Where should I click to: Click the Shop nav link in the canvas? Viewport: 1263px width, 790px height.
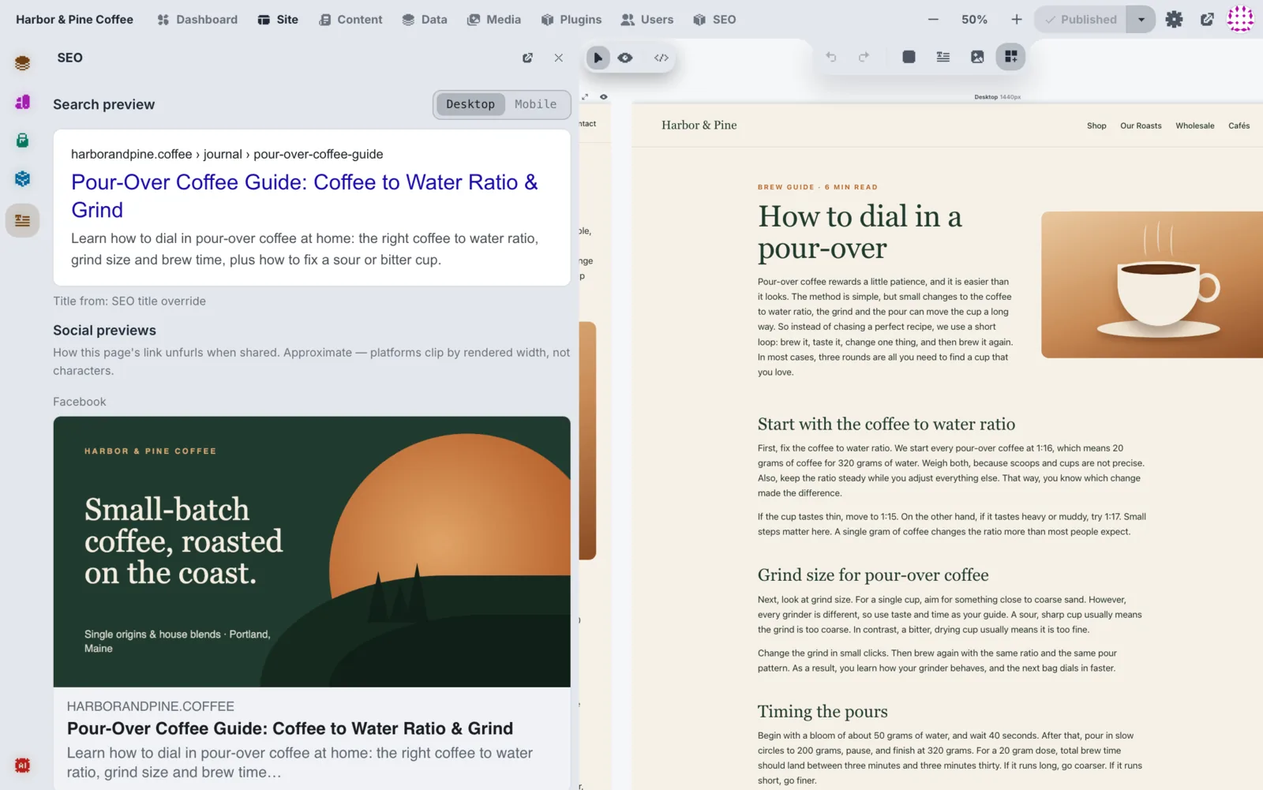[x=1096, y=125]
